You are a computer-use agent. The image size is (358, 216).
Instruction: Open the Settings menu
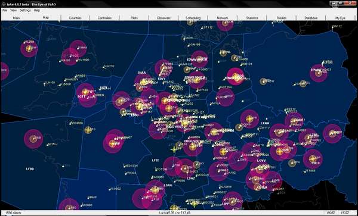tap(25, 11)
